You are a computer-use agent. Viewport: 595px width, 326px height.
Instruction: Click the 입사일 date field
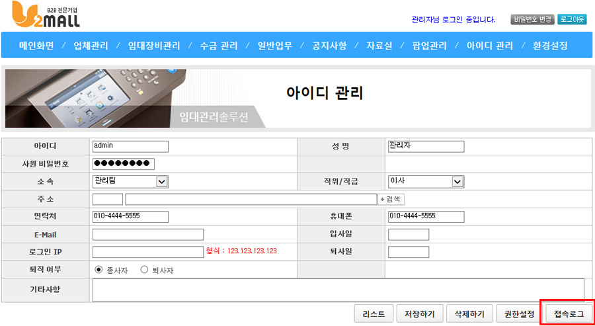click(409, 235)
